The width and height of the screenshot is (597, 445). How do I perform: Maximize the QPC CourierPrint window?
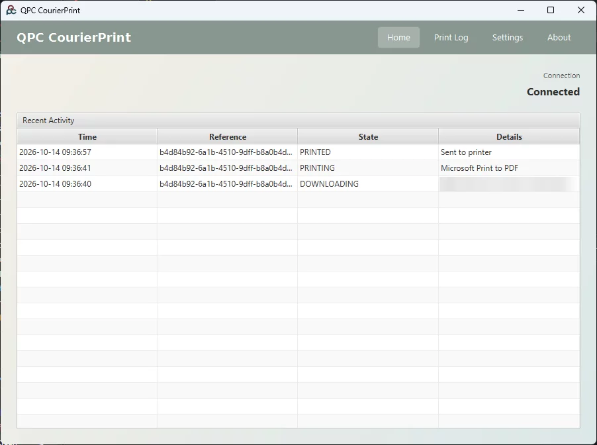tap(551, 11)
